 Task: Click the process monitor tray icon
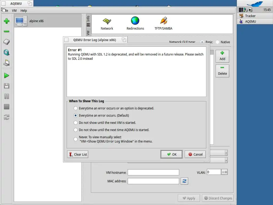point(241,10)
